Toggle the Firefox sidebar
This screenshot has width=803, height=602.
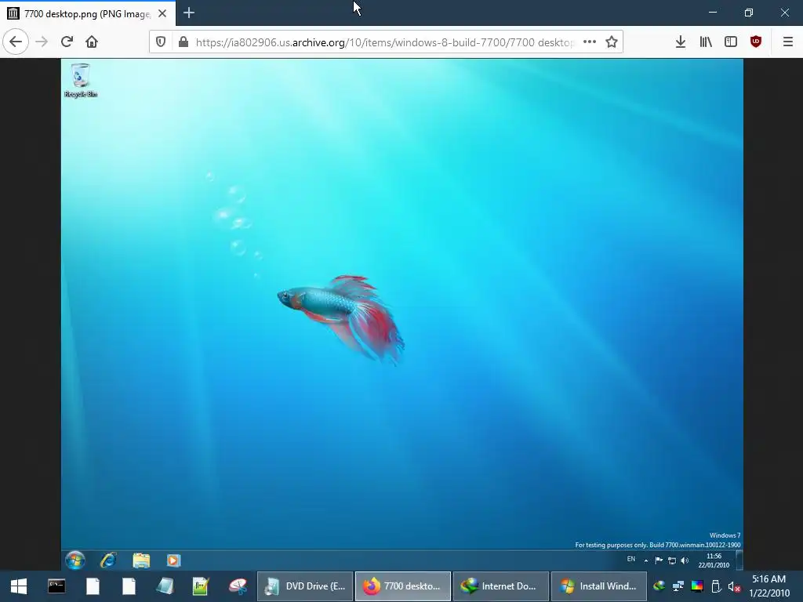tap(731, 42)
